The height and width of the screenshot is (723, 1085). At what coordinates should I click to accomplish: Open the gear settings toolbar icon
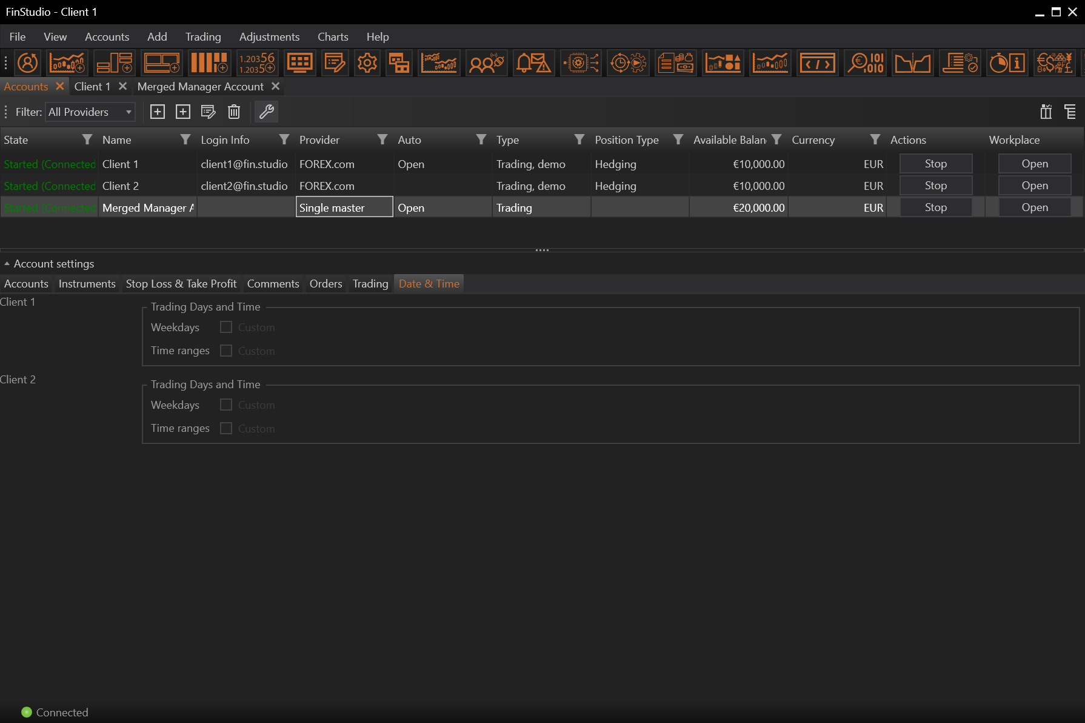pyautogui.click(x=367, y=63)
